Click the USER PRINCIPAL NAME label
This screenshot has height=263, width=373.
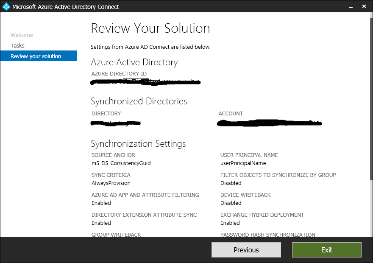(249, 155)
